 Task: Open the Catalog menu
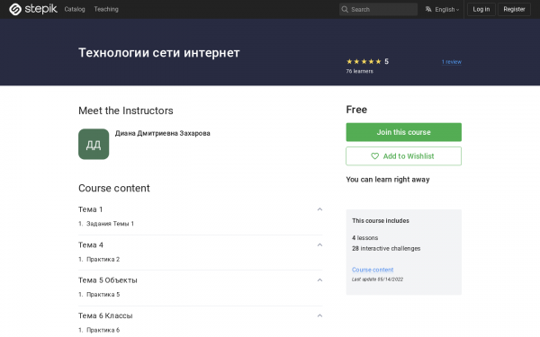(x=75, y=9)
